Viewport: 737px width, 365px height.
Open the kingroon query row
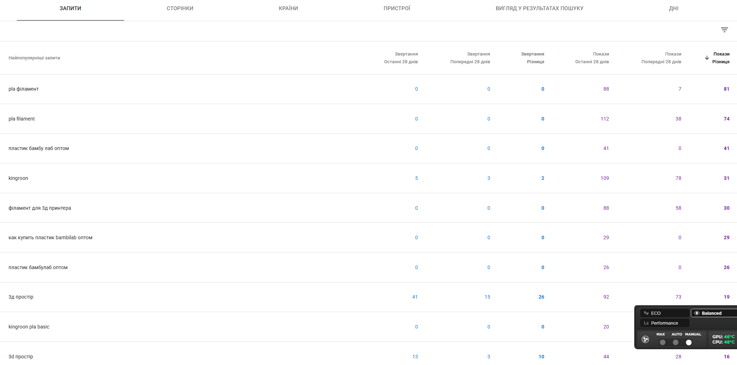(368, 178)
